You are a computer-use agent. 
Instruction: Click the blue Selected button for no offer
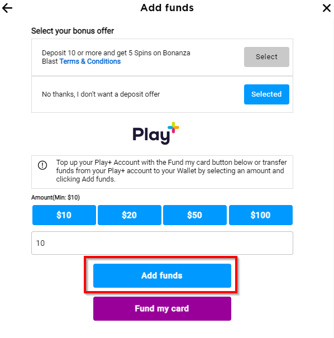click(x=266, y=94)
